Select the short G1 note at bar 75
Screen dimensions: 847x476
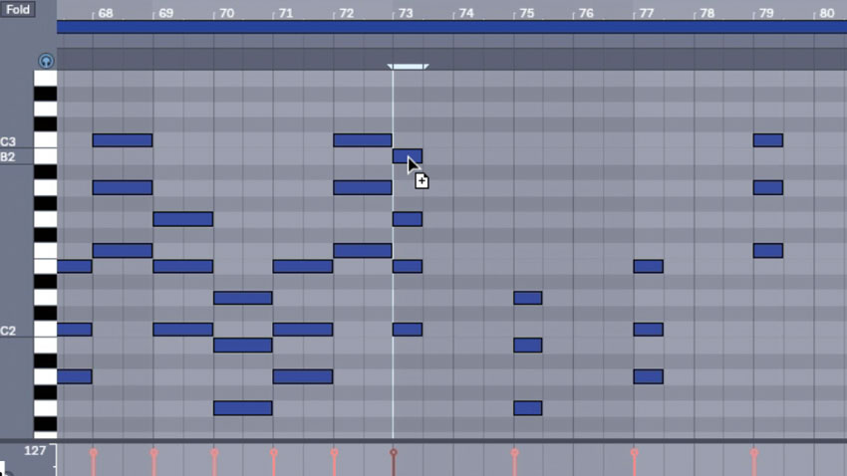point(528,408)
